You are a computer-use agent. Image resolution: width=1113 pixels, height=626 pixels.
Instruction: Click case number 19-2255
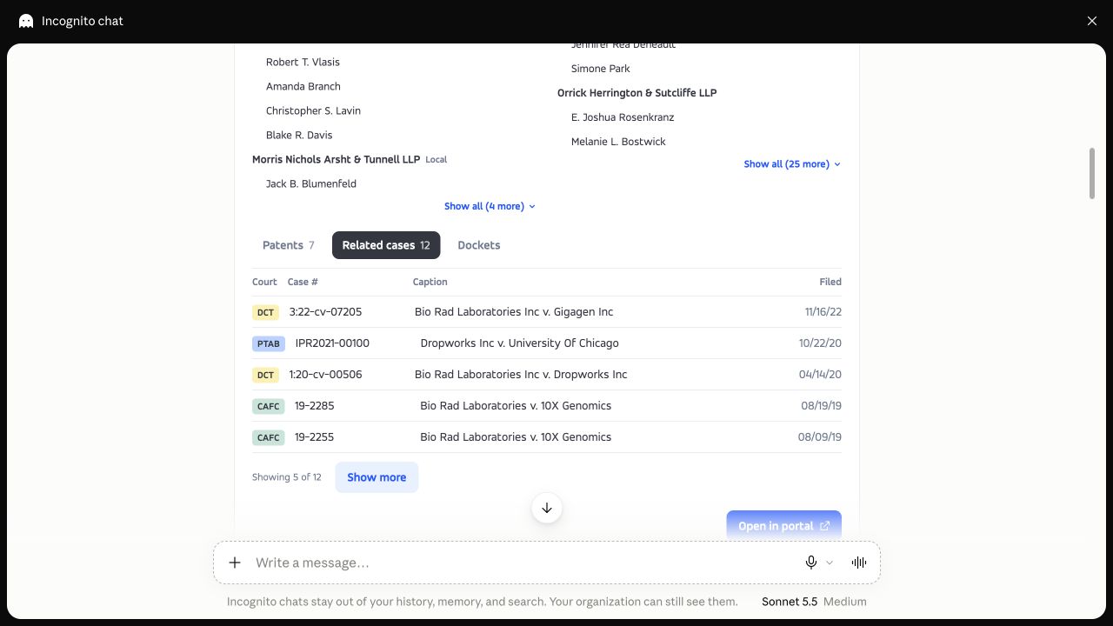point(315,437)
